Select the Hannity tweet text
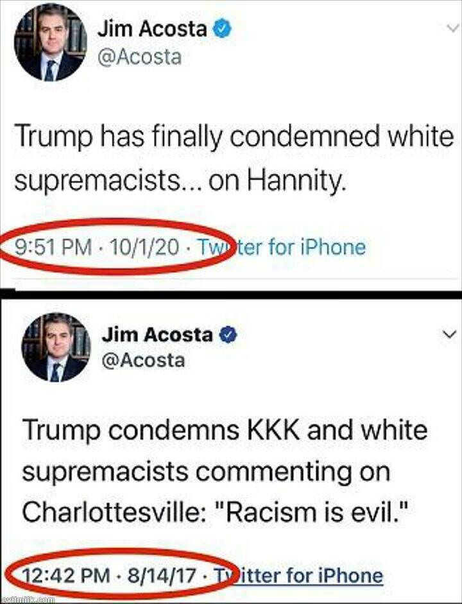 click(234, 159)
